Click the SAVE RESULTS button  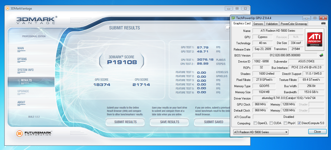pyautogui.click(x=169, y=122)
